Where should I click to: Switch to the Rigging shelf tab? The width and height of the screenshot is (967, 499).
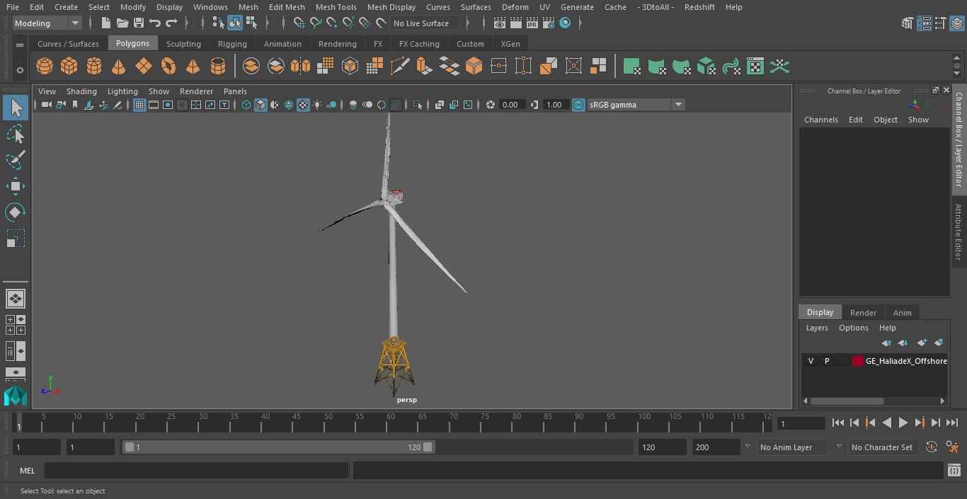coord(232,44)
